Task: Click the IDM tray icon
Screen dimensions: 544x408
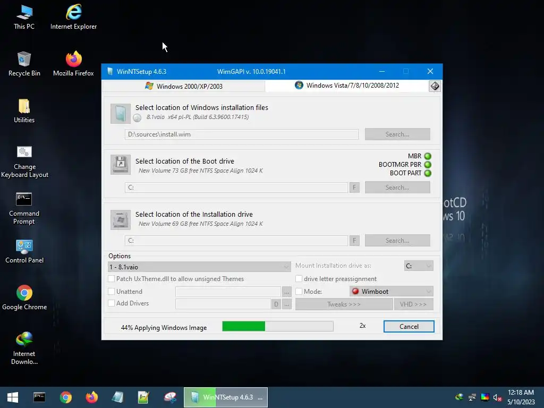Action: tap(460, 397)
